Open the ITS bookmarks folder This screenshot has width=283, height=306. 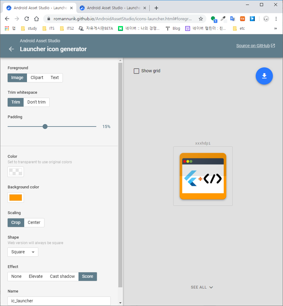49,28
